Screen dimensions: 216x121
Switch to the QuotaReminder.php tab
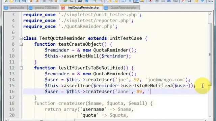(x=122, y=8)
